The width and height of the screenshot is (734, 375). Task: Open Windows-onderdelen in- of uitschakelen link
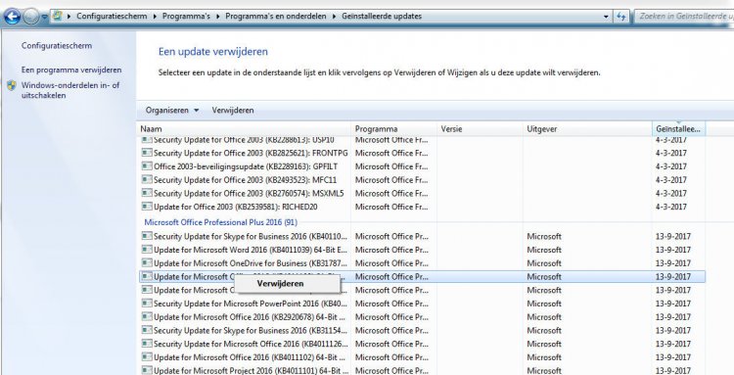(x=70, y=90)
